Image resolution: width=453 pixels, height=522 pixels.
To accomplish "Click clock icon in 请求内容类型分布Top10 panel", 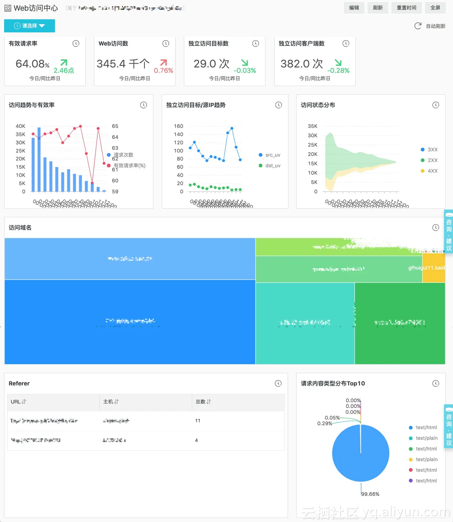I will (436, 383).
